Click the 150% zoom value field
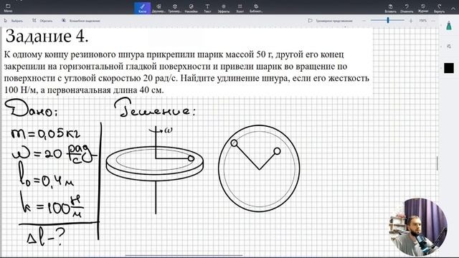 tap(422, 21)
